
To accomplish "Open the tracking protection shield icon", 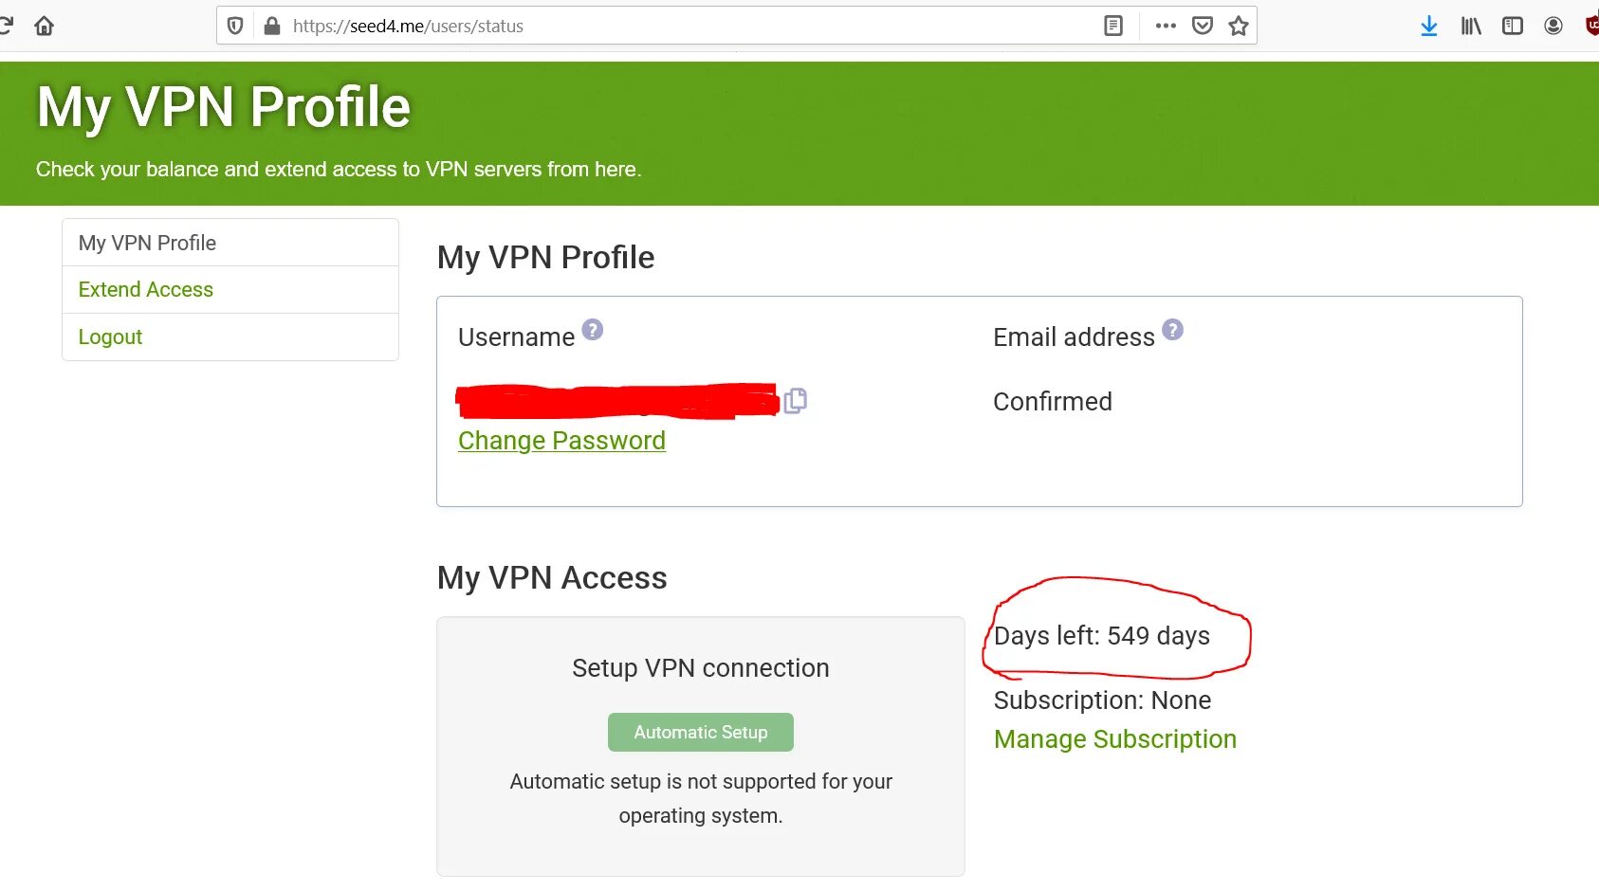I will point(236,26).
